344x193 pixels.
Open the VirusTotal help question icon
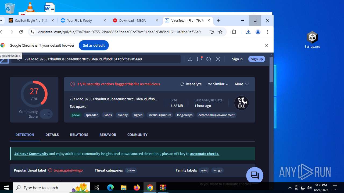click(x=209, y=59)
